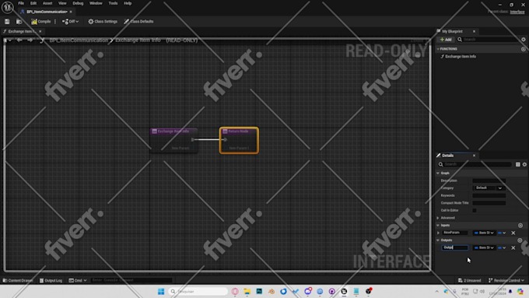The height and width of the screenshot is (298, 529).
Task: Collapse the Functions section
Action: pos(438,49)
